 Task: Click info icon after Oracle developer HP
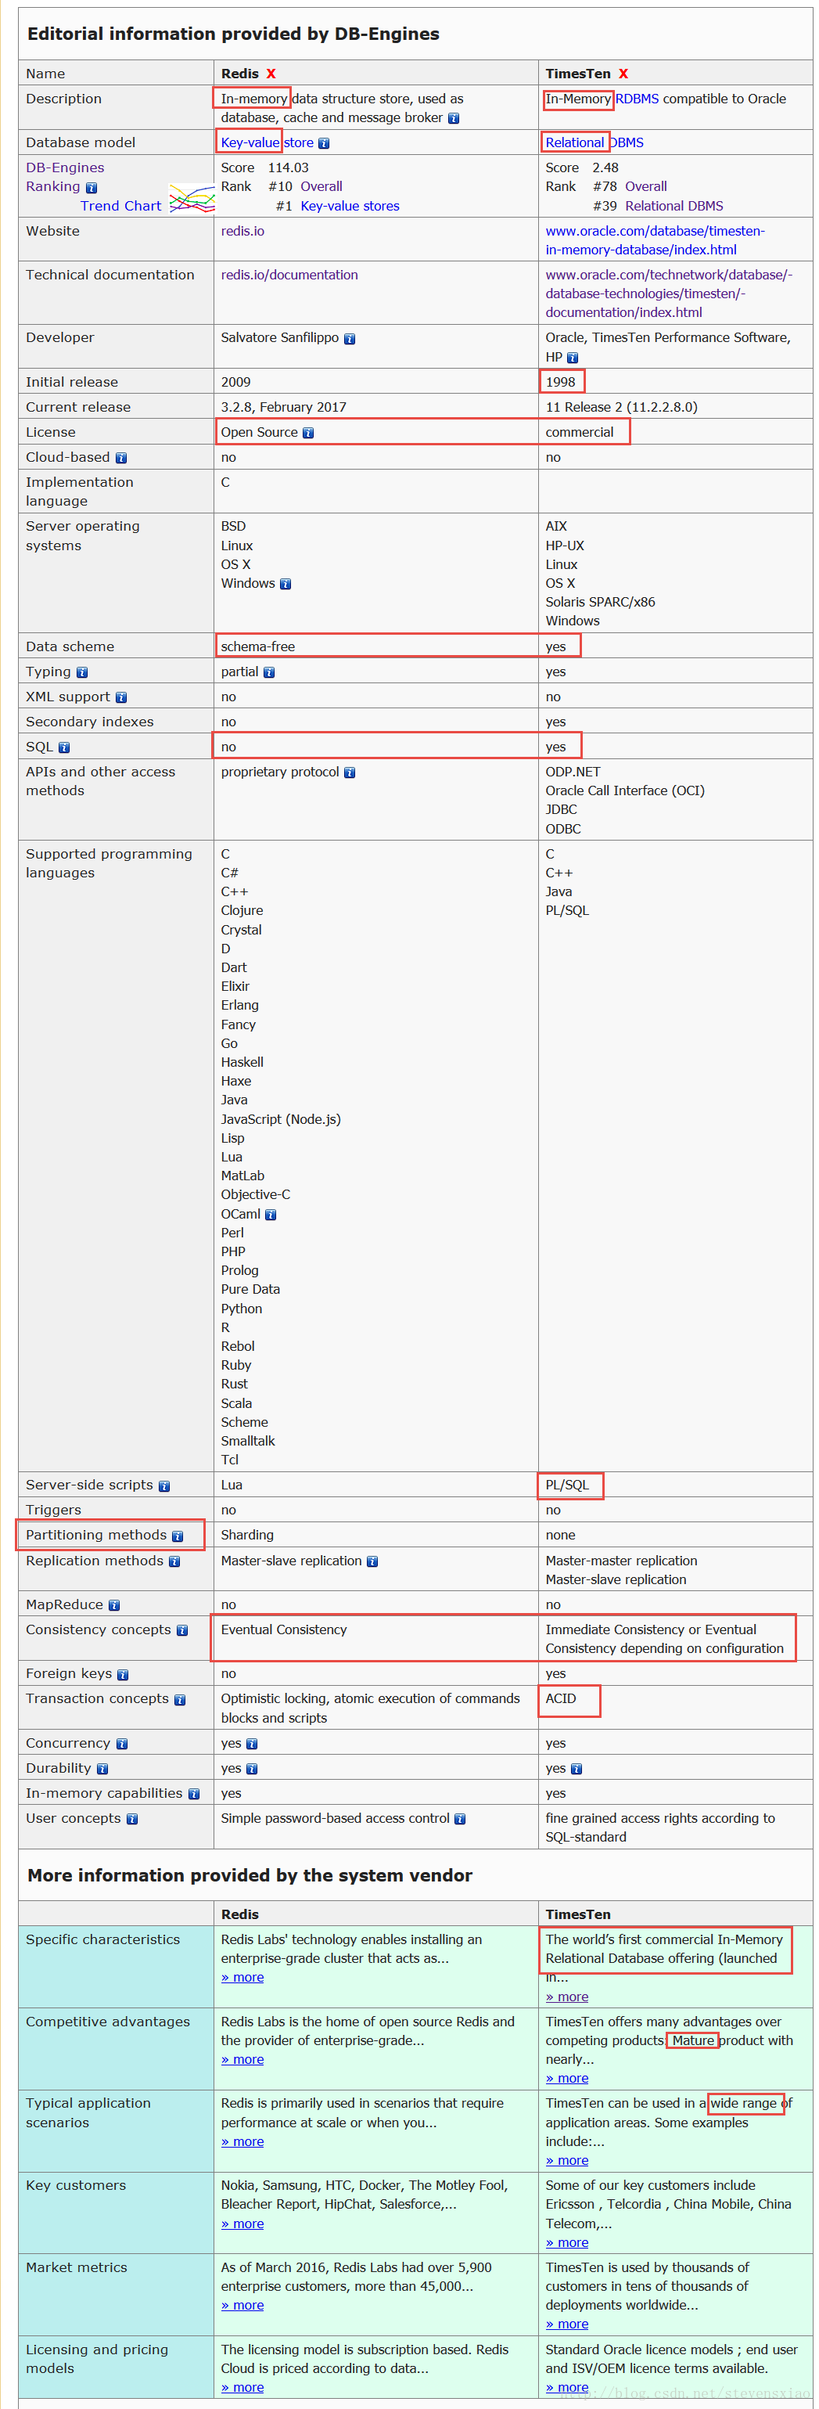tap(572, 358)
